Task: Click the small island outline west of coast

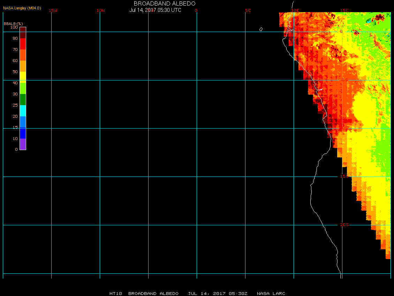Action: coord(261,29)
